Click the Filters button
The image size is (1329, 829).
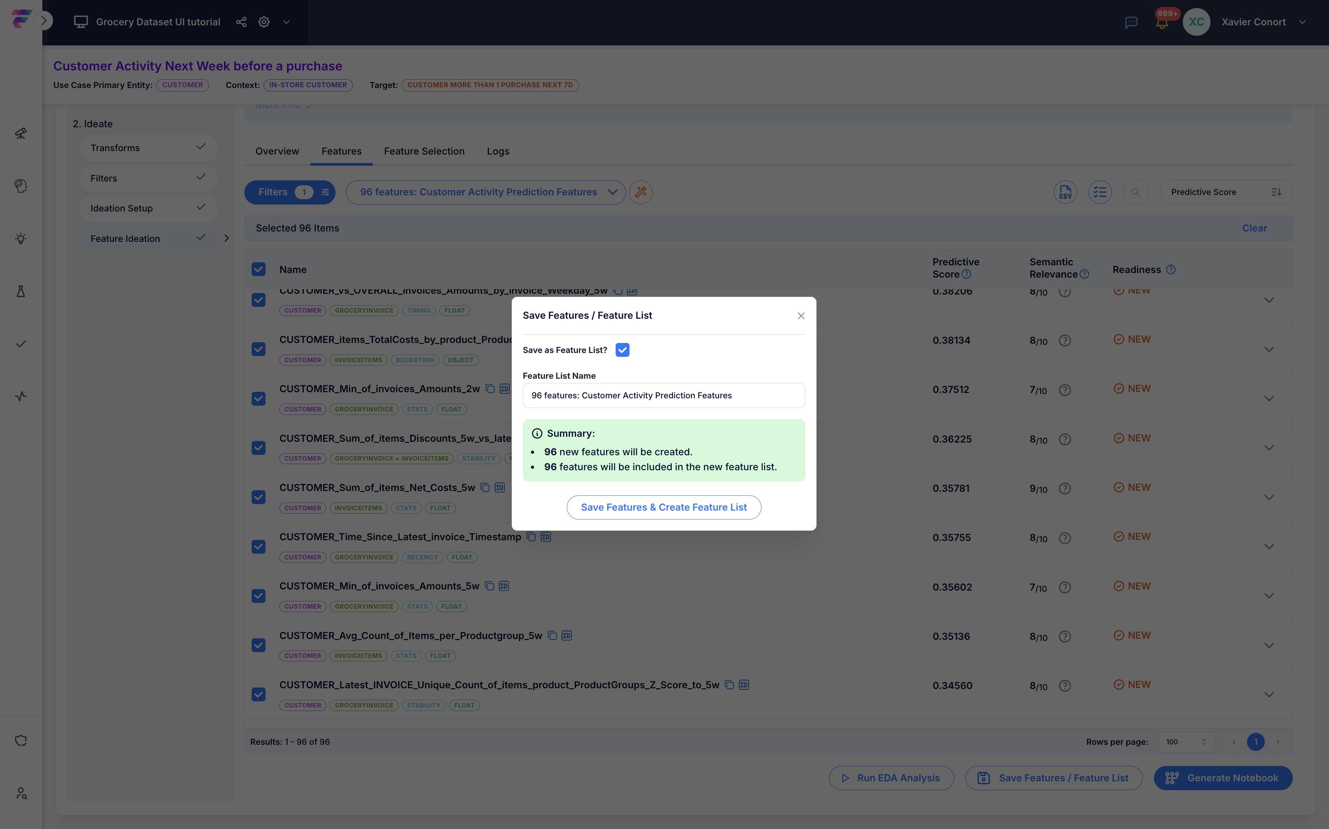(x=290, y=192)
